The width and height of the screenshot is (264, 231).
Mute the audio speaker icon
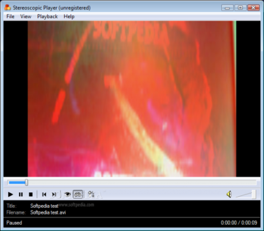click(229, 194)
